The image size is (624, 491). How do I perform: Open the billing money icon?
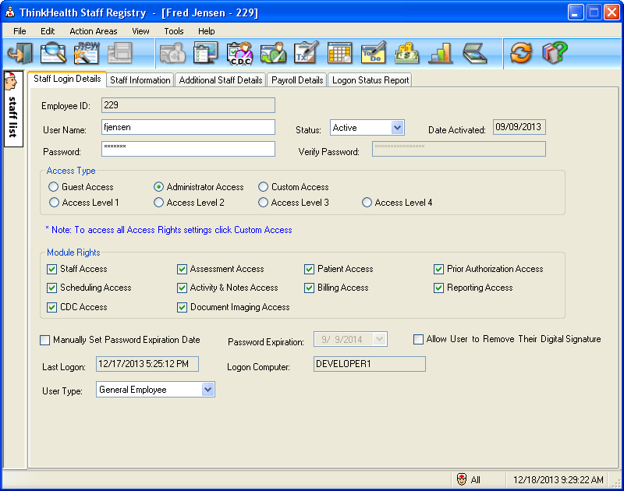406,53
